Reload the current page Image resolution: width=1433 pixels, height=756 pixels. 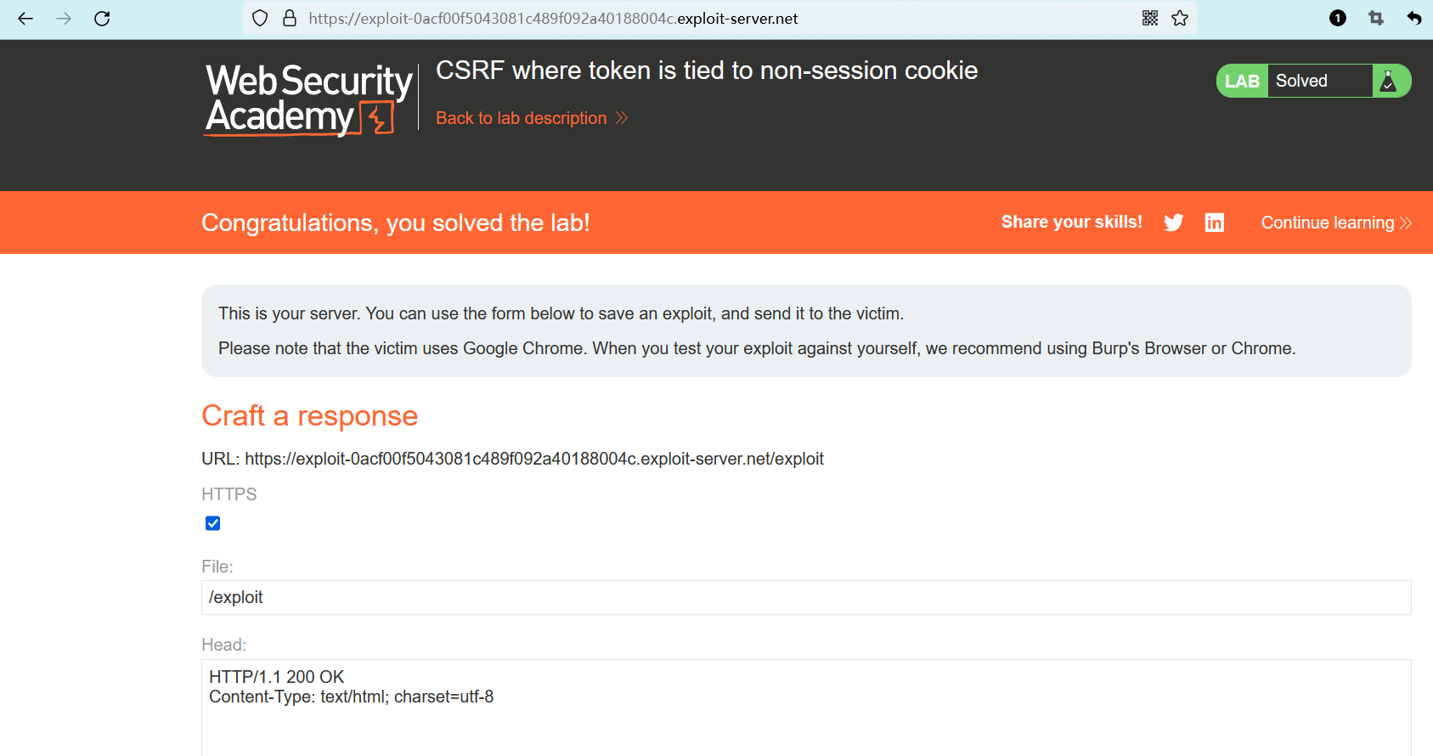coord(102,19)
